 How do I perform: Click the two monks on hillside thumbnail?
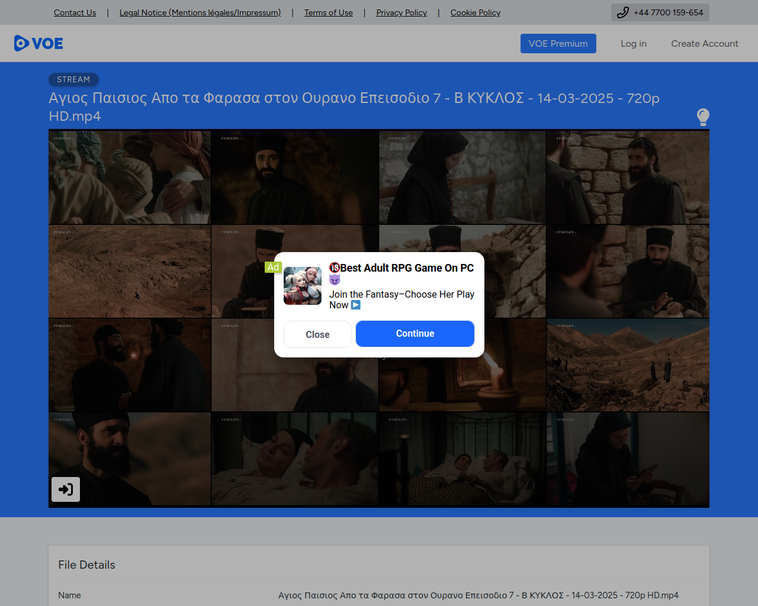628,365
